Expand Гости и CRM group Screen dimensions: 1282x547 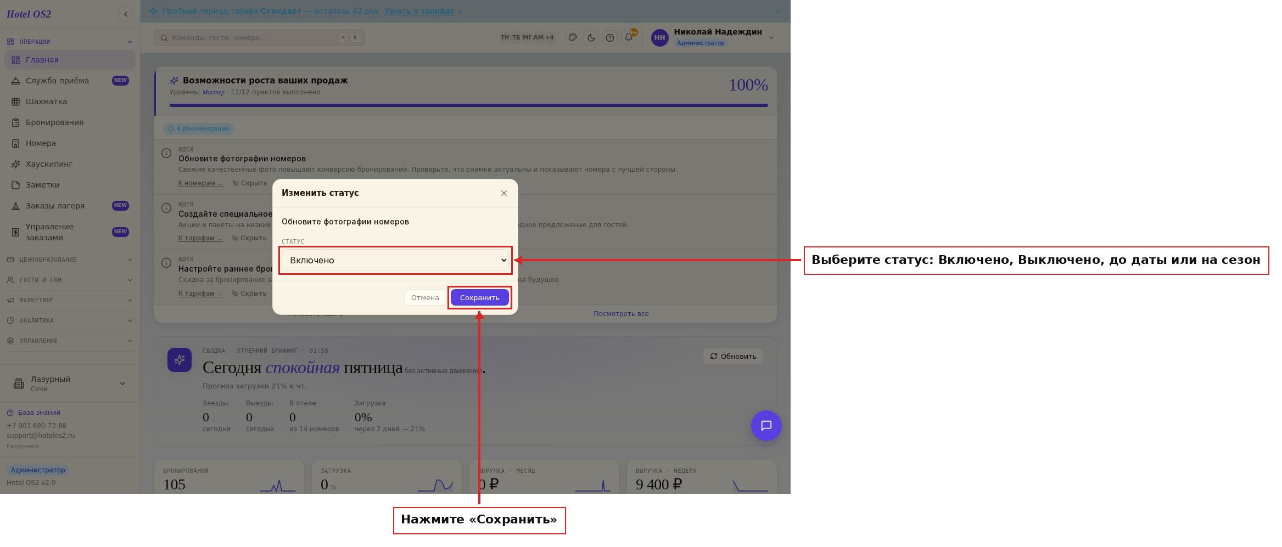click(x=70, y=280)
